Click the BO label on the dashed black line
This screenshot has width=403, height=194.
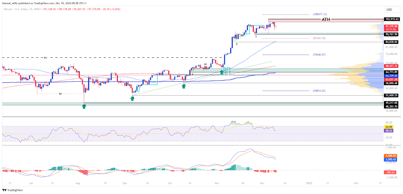pyautogui.click(x=45, y=58)
